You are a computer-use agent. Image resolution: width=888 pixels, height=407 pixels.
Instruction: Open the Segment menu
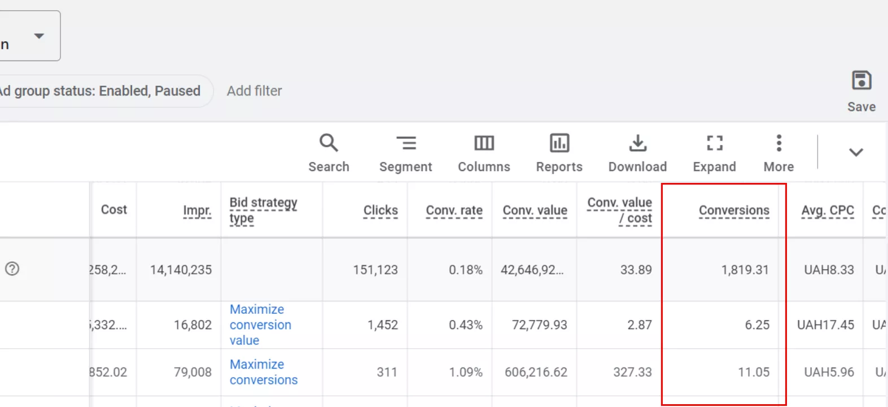click(x=405, y=153)
